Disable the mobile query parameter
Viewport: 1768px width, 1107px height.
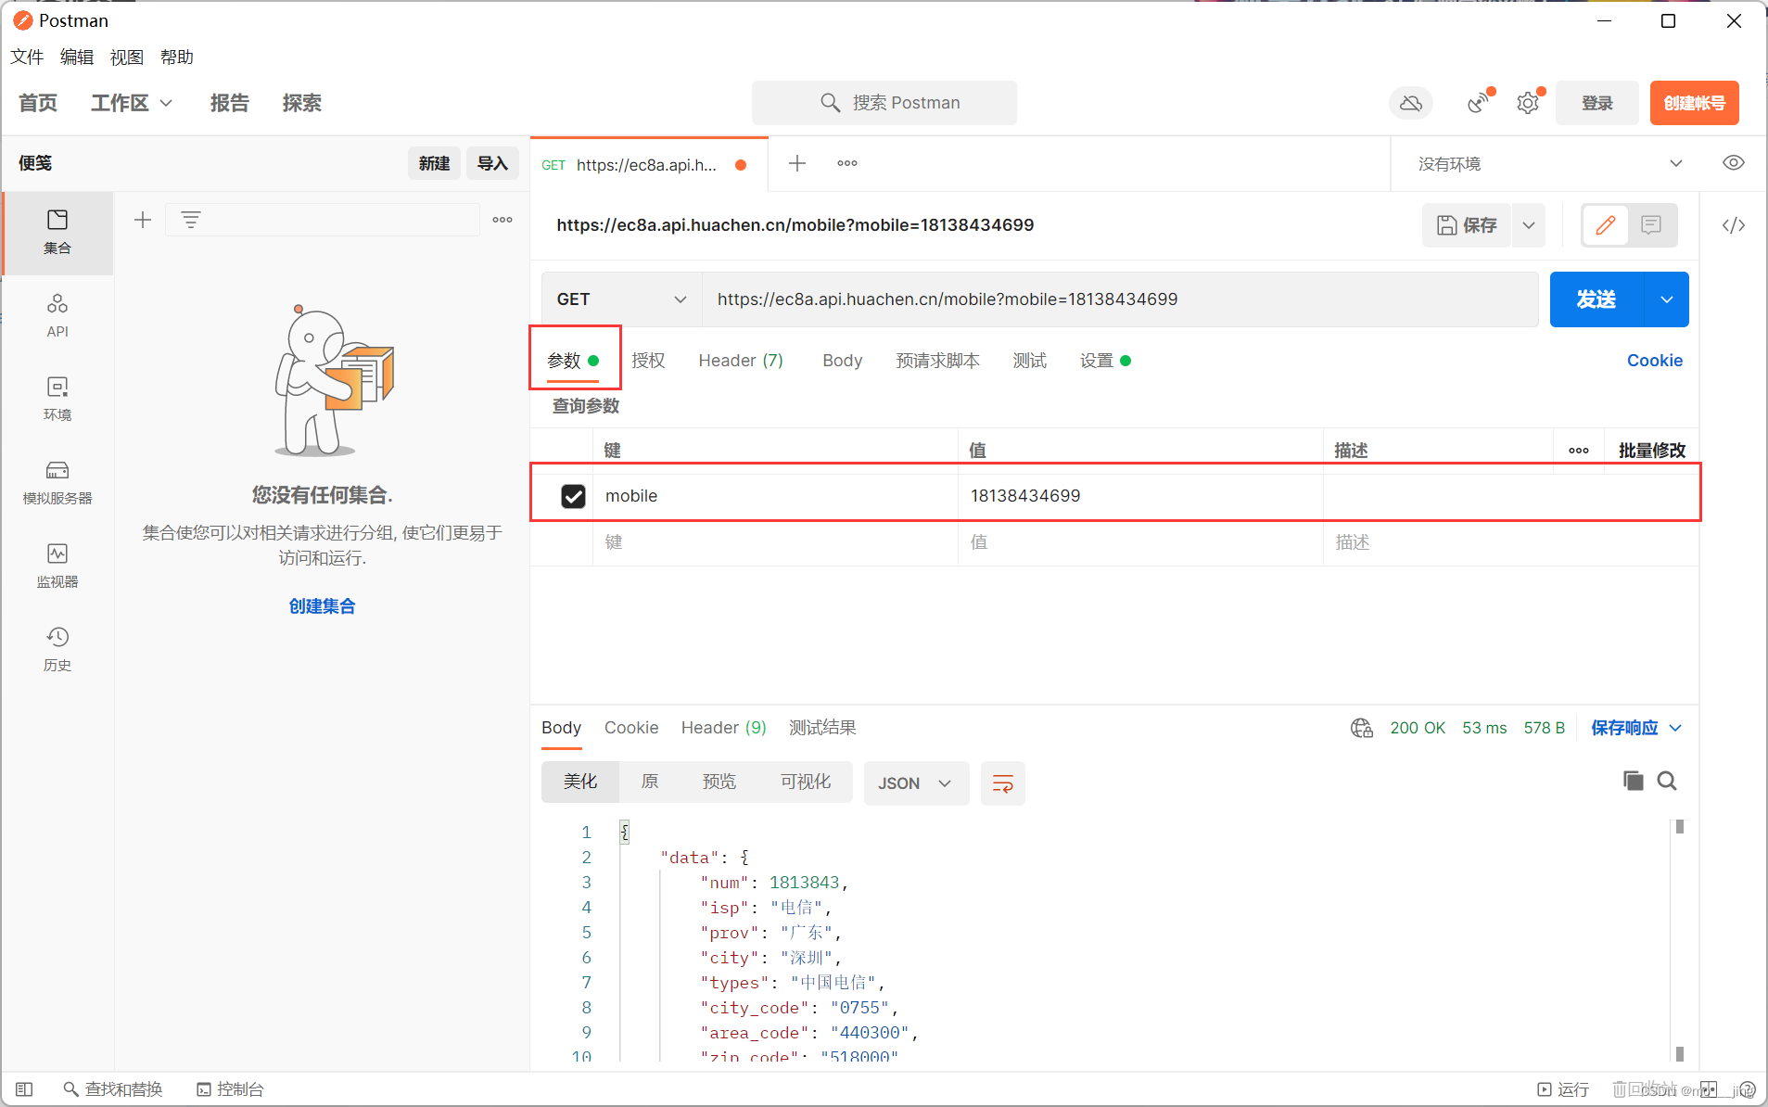pos(573,495)
